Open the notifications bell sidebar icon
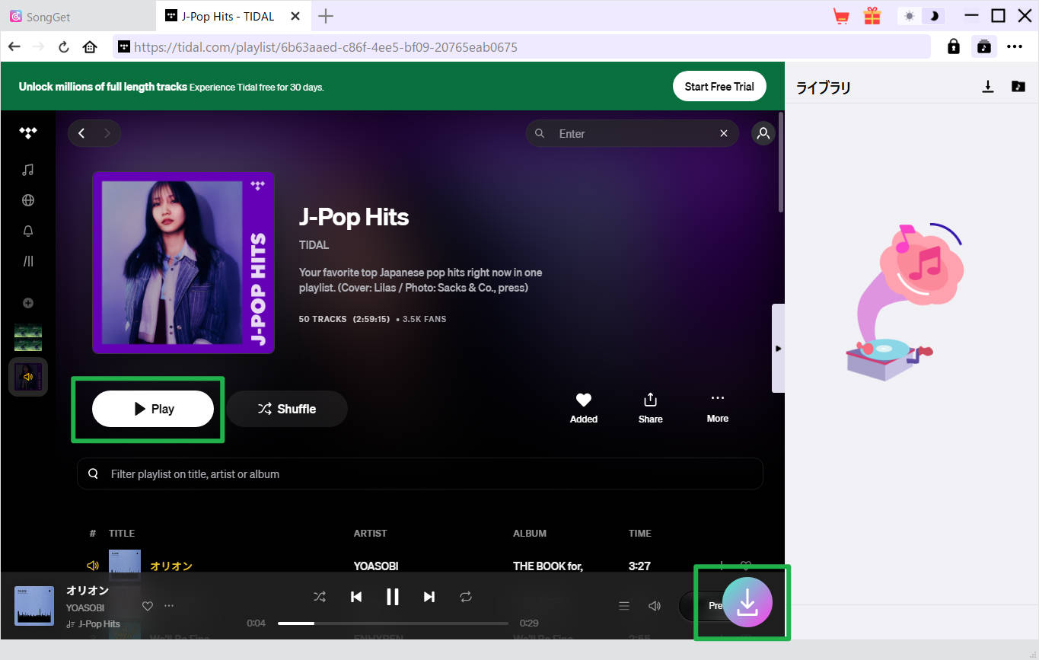The height and width of the screenshot is (660, 1039). click(x=28, y=231)
